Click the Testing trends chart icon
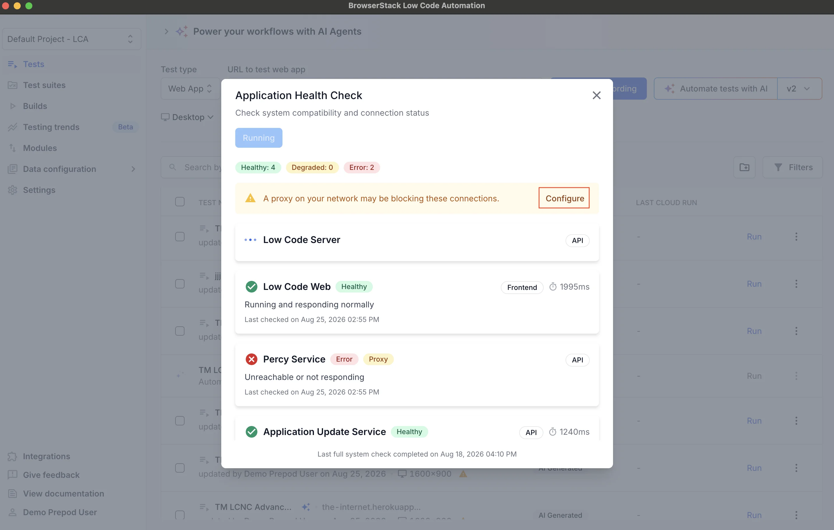The image size is (834, 530). click(x=13, y=127)
